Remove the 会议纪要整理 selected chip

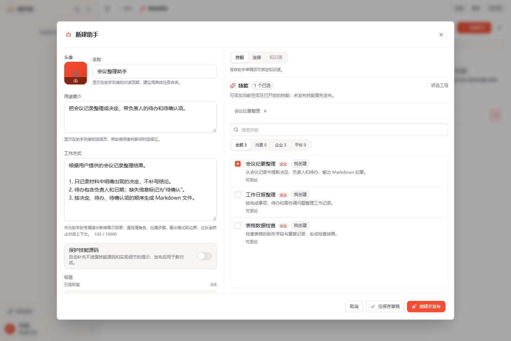pyautogui.click(x=265, y=111)
